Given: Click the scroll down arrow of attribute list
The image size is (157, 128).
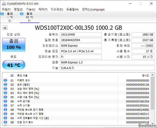Looking at the screenshot, I should click(153, 123).
